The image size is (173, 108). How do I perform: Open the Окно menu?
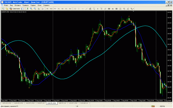40,5
